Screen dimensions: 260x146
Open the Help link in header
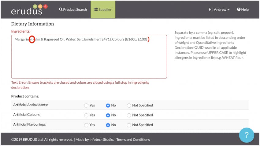click(x=243, y=9)
